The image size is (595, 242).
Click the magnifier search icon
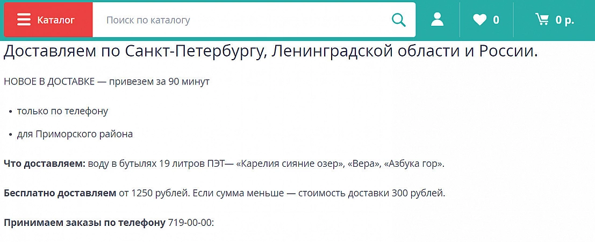click(399, 20)
